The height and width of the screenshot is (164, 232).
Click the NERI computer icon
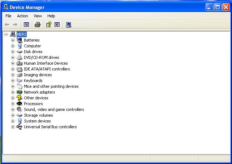coord(13,34)
